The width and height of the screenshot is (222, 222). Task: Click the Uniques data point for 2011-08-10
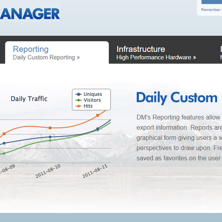(50, 137)
